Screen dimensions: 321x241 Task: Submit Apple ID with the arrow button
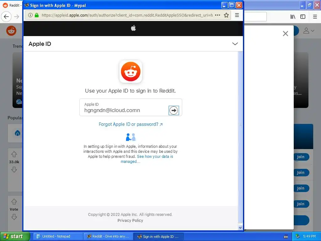174,110
